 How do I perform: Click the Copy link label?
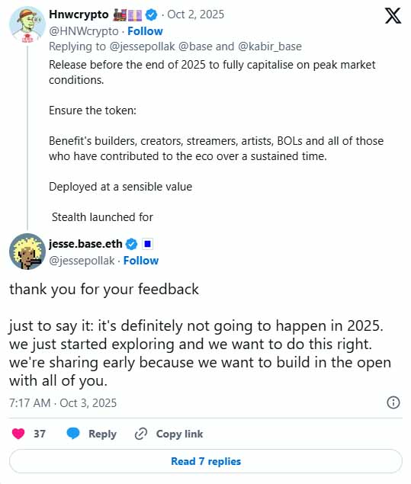179,434
